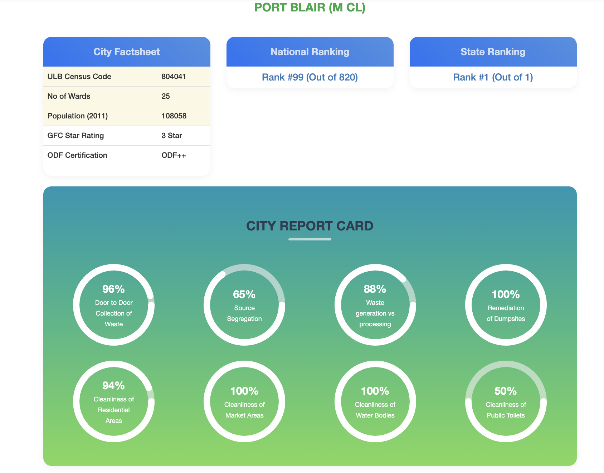This screenshot has width=604, height=473.
Task: Click the CITY REPORT CARD heading
Action: pyautogui.click(x=310, y=226)
